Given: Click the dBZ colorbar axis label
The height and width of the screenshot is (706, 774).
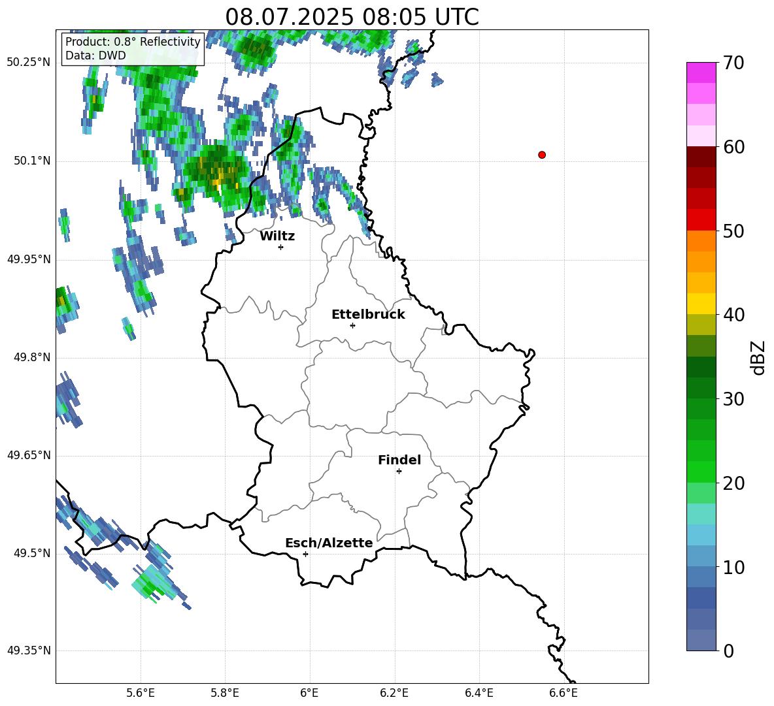Looking at the screenshot, I should point(758,357).
